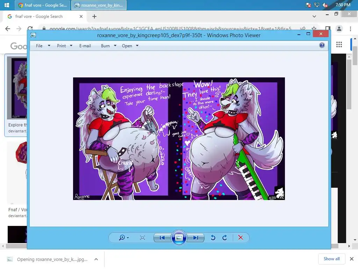Open the zoom magnifier in Photo Viewer
This screenshot has height=269, width=358.
click(122, 238)
